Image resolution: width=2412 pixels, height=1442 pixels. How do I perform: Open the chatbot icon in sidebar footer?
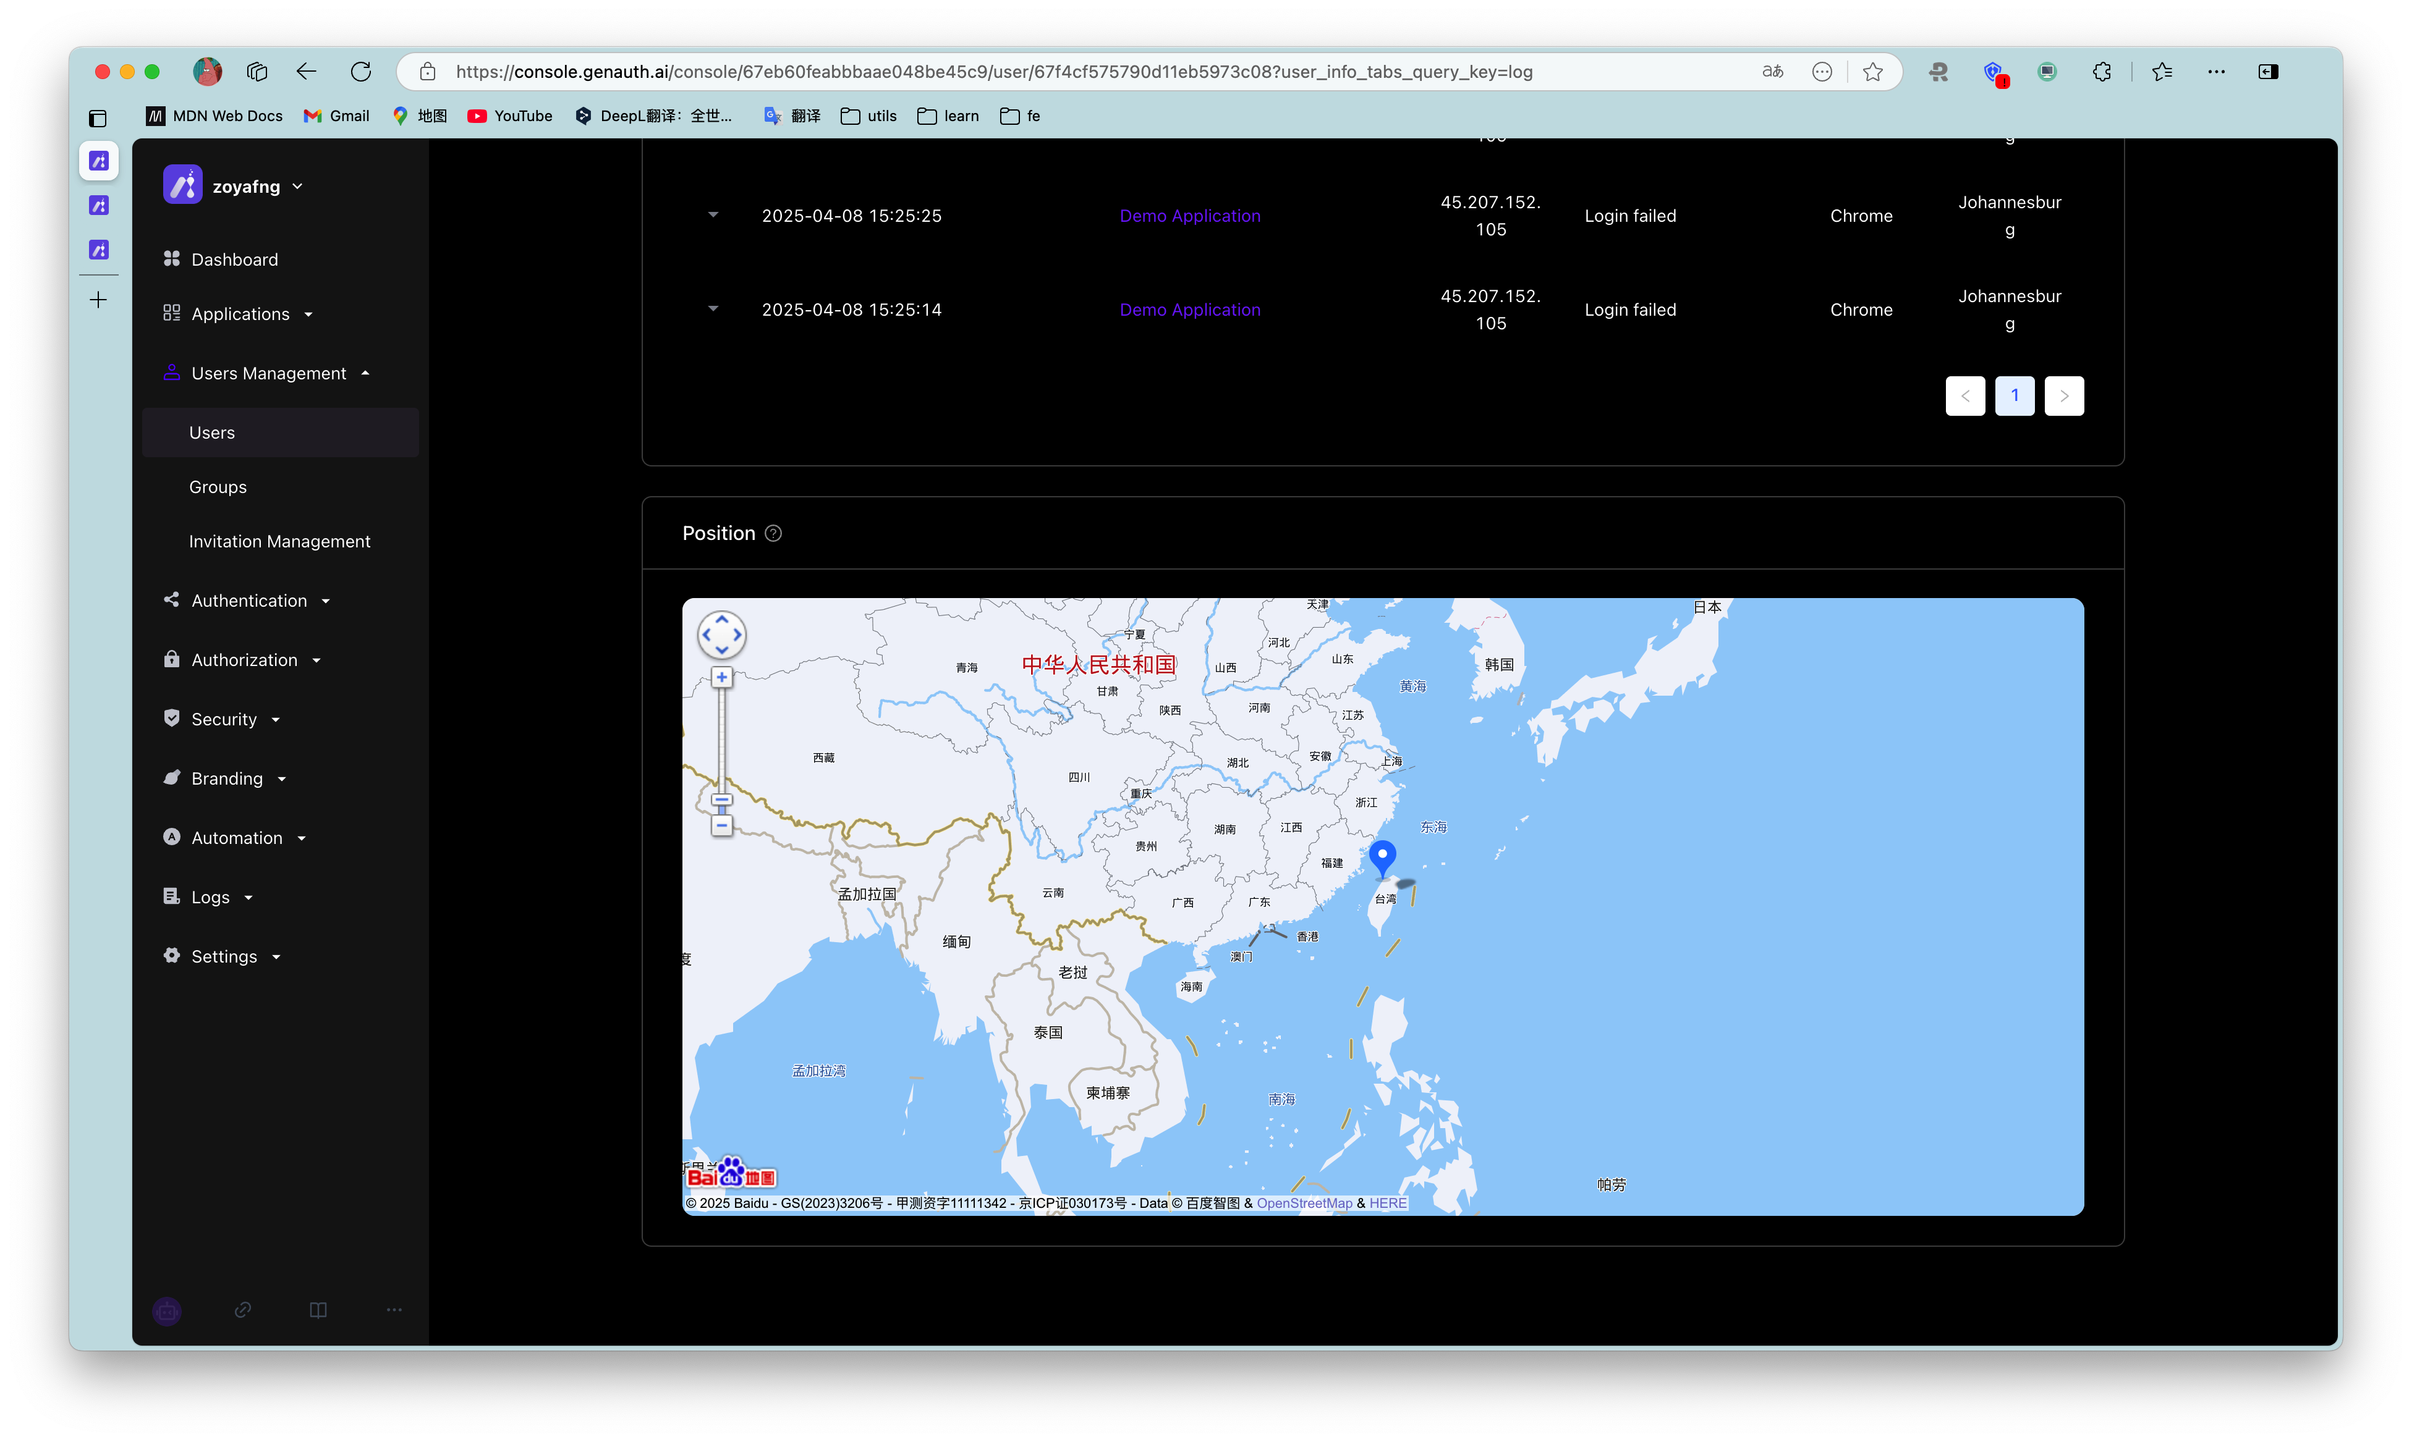tap(168, 1310)
